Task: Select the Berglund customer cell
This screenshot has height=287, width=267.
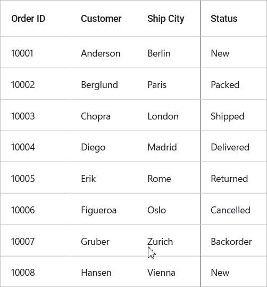Action: [103, 84]
